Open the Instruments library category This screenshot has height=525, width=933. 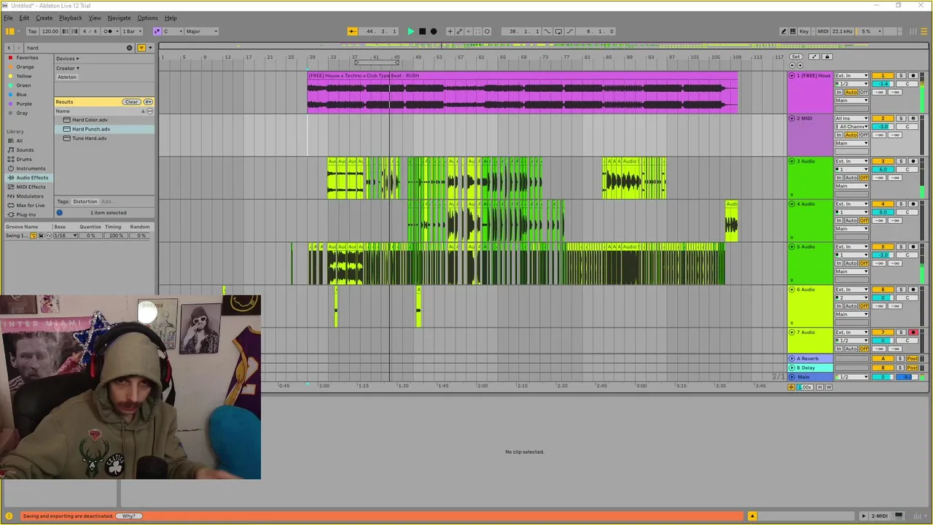[31, 168]
